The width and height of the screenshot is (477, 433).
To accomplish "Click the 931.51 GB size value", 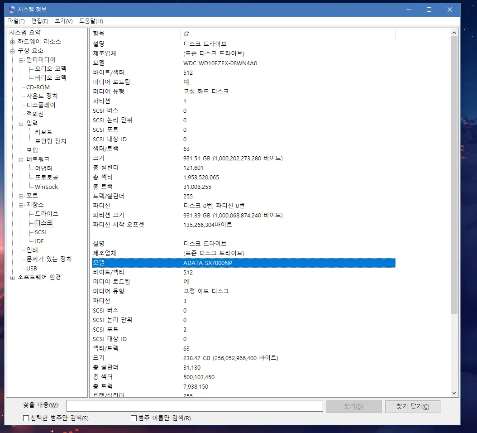I will click(233, 159).
